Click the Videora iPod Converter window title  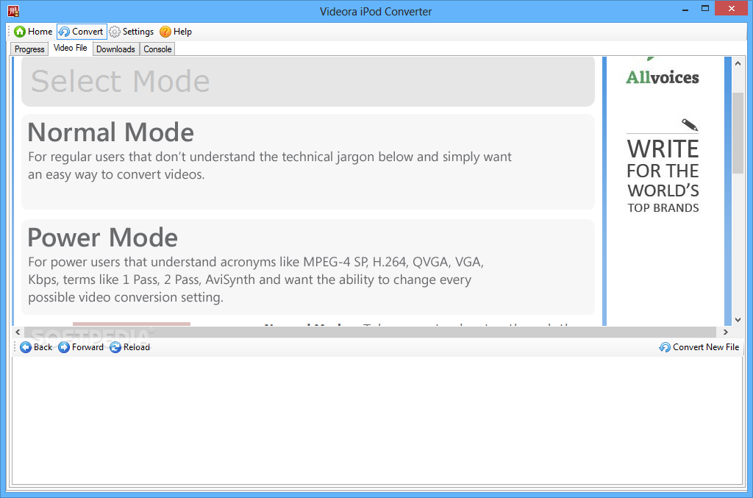[x=376, y=12]
